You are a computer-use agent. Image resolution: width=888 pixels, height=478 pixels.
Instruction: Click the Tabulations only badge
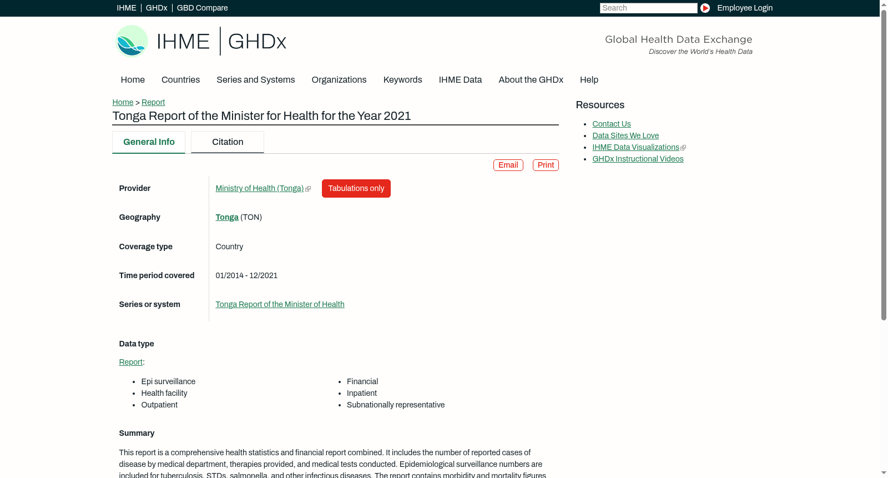(x=356, y=189)
